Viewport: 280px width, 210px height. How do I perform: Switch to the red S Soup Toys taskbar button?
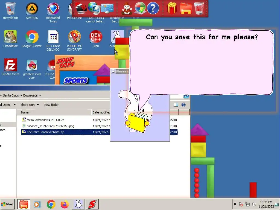92,204
